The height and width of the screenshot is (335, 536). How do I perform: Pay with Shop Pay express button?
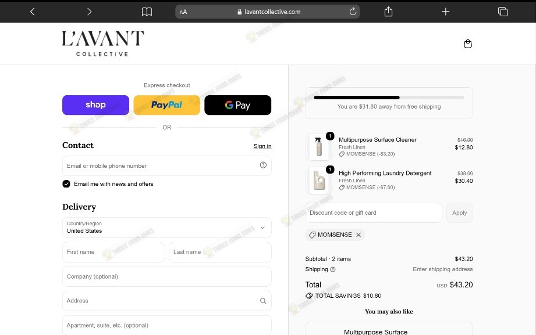coord(95,105)
